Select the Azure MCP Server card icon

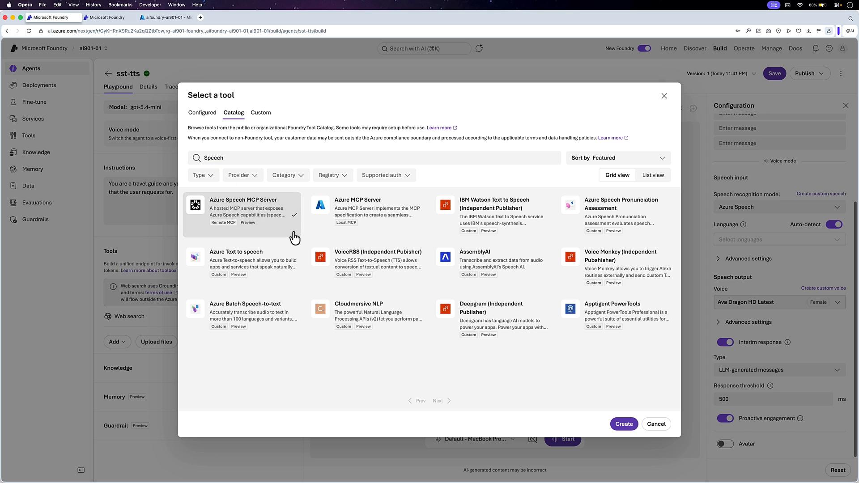coord(320,205)
